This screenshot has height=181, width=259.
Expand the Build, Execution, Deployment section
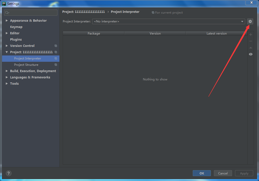[x=7, y=71]
